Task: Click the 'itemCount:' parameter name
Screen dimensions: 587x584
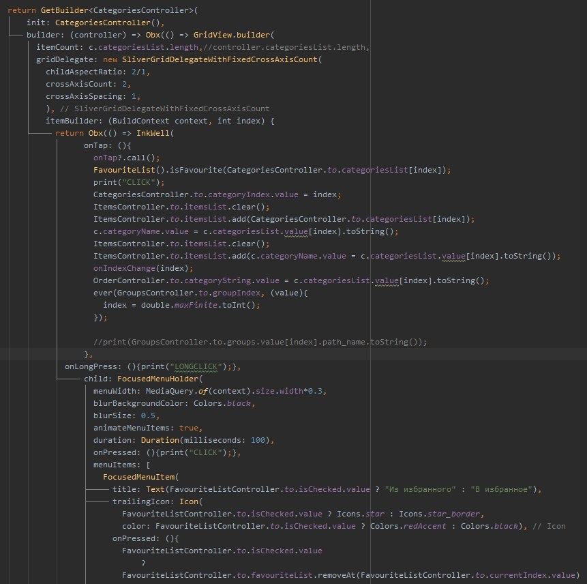Action: [x=60, y=47]
